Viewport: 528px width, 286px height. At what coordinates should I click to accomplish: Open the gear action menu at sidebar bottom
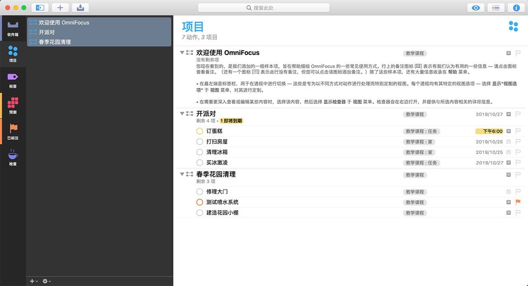tap(45, 281)
